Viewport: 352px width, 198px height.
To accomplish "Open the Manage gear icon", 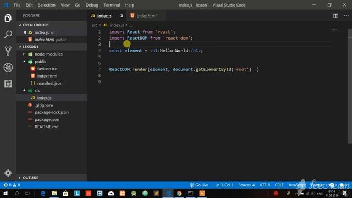I will coord(8,173).
